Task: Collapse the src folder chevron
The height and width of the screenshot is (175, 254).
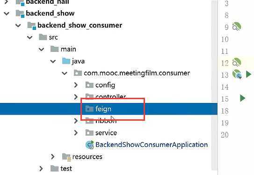Action: coord(29,37)
